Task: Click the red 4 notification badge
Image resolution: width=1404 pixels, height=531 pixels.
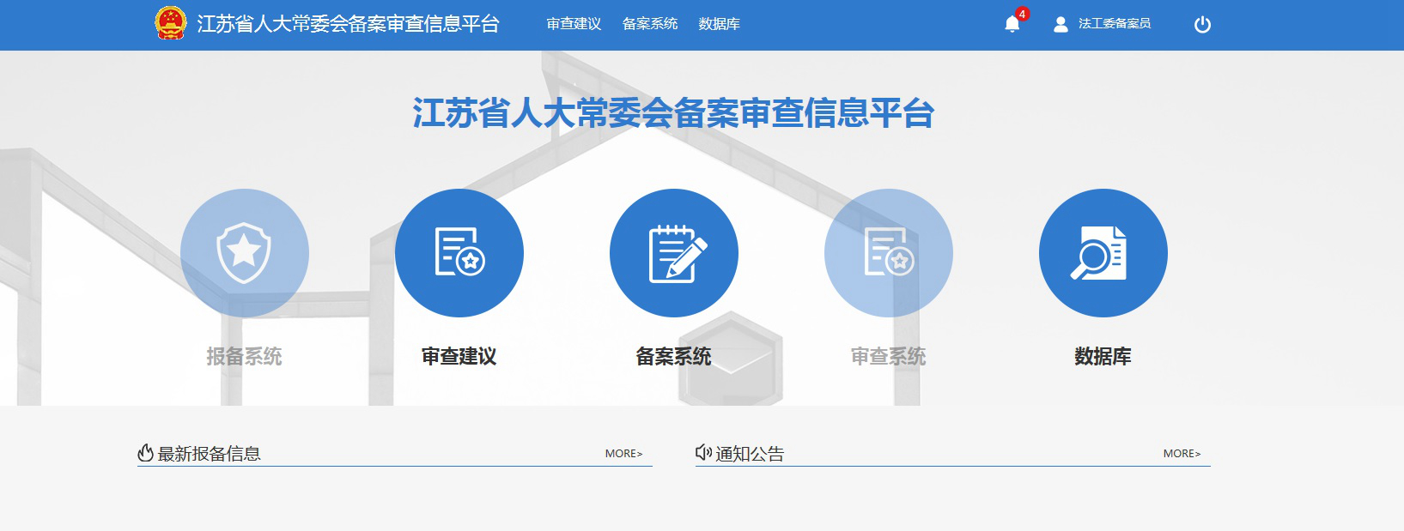Action: (x=1022, y=14)
